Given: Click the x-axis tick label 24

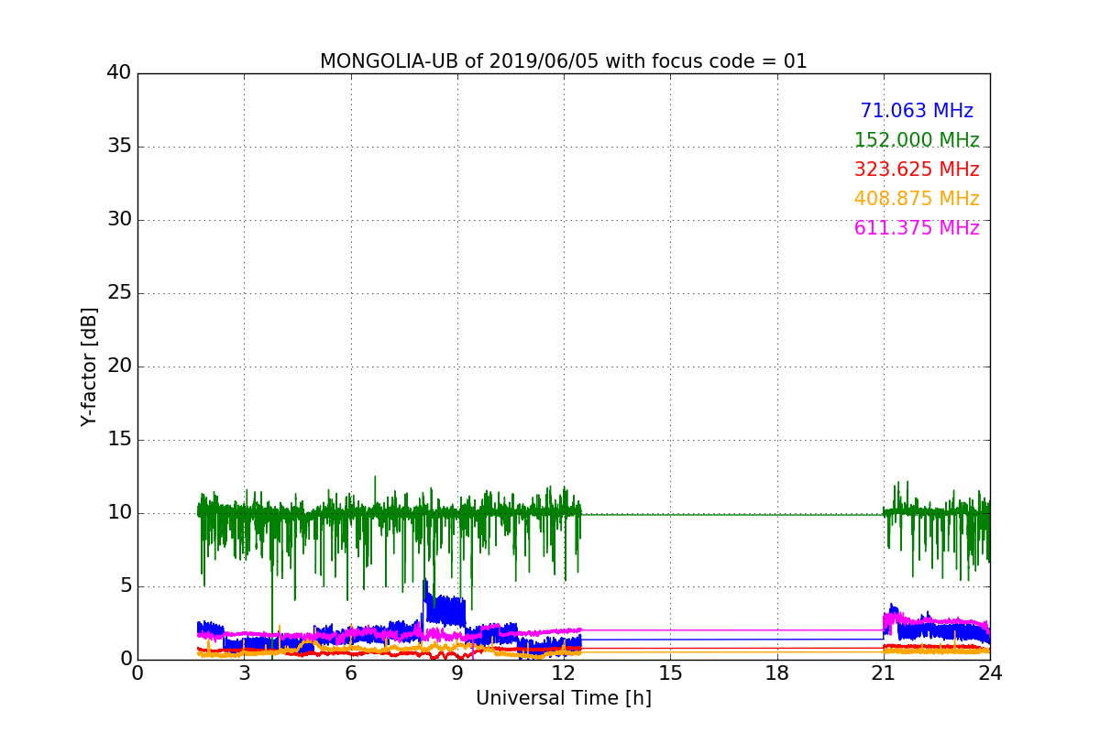Looking at the screenshot, I should click(x=990, y=673).
